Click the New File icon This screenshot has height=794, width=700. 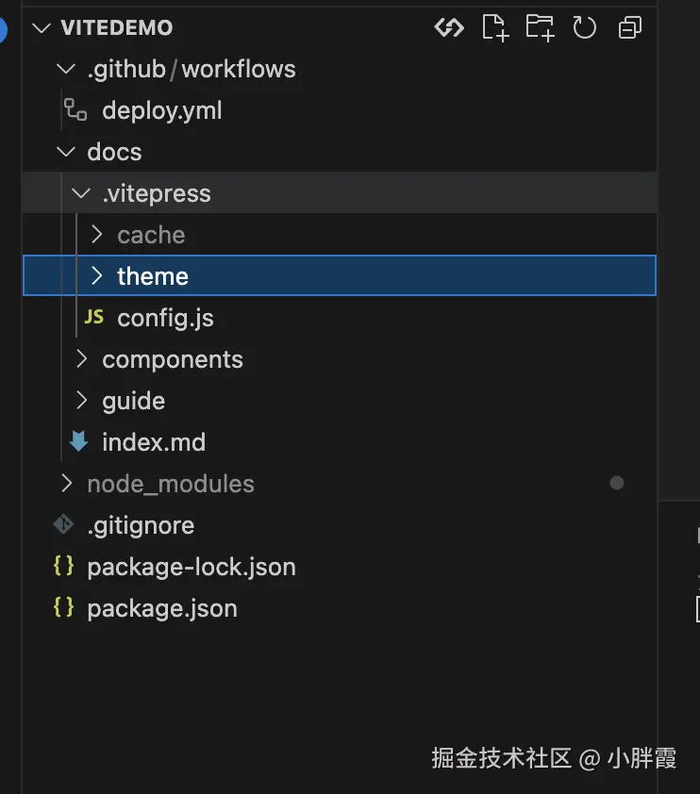(x=494, y=27)
